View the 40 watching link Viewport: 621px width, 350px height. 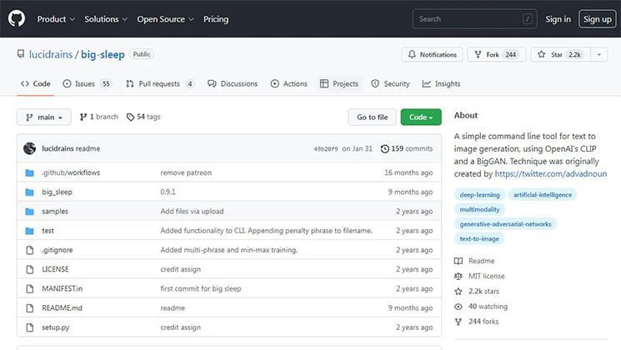(x=481, y=307)
